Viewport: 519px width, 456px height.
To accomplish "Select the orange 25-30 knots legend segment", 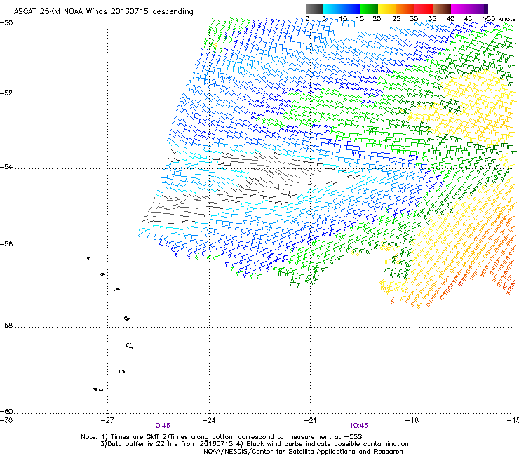I will tap(405, 8).
